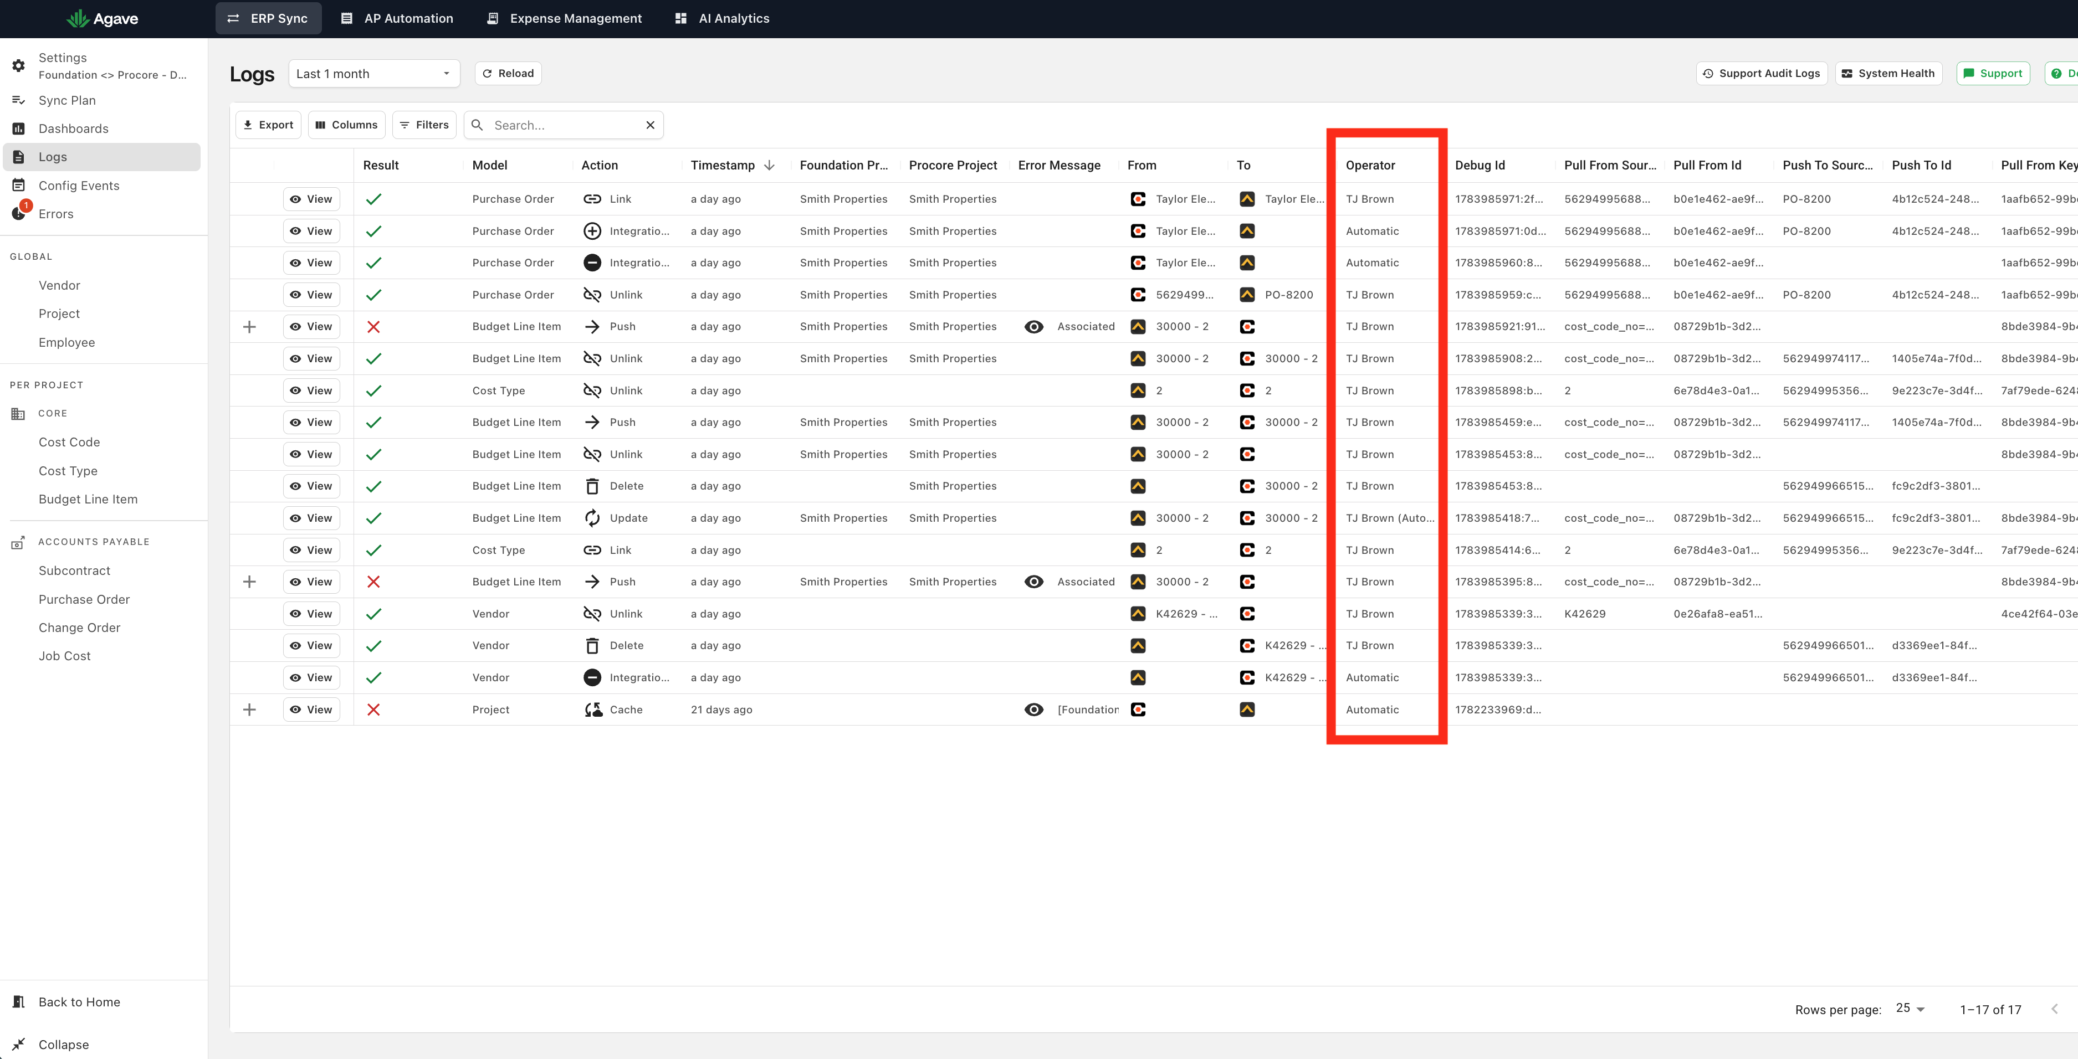Open Vendor under Global

click(x=60, y=285)
